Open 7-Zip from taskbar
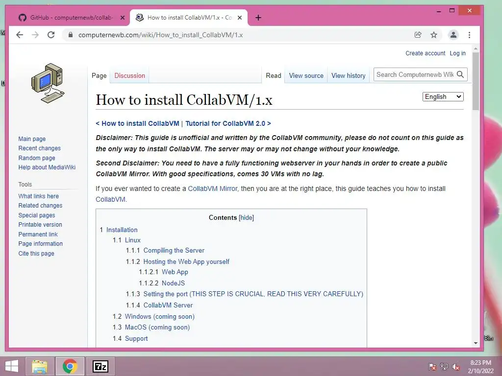The width and height of the screenshot is (502, 376). click(100, 366)
